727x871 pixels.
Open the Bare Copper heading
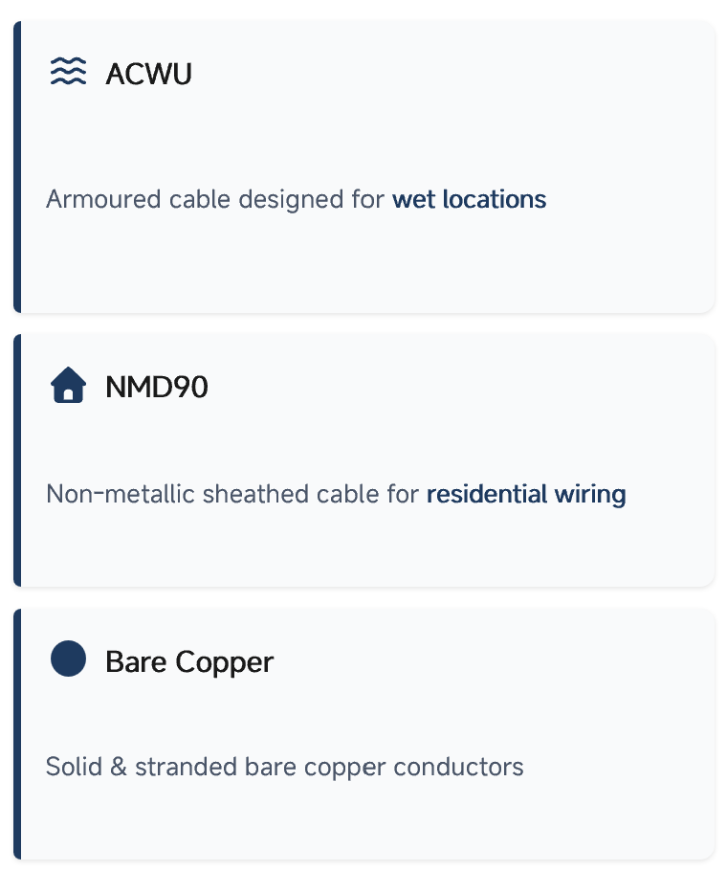click(x=189, y=662)
